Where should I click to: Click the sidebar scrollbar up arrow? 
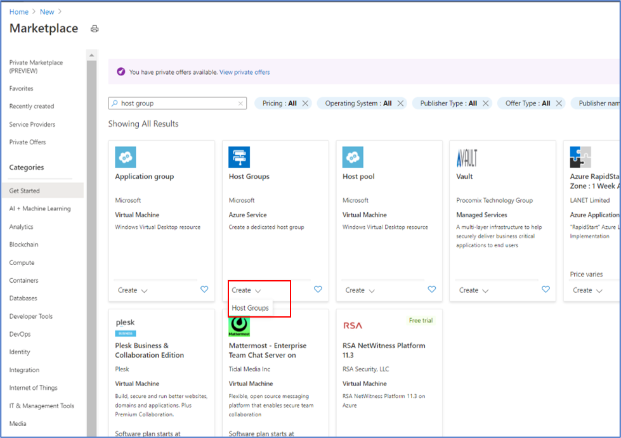tap(91, 55)
